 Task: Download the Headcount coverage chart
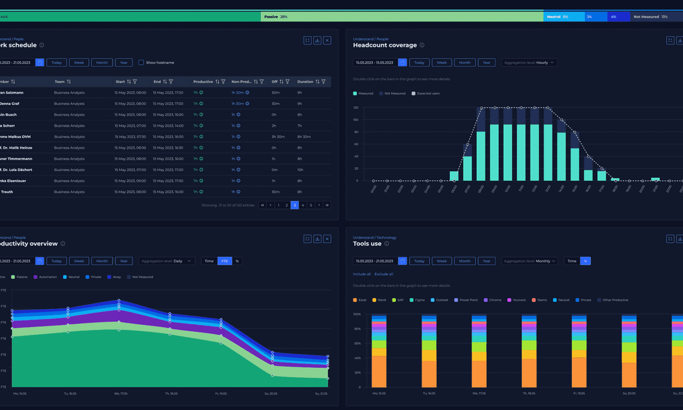pyautogui.click(x=680, y=40)
